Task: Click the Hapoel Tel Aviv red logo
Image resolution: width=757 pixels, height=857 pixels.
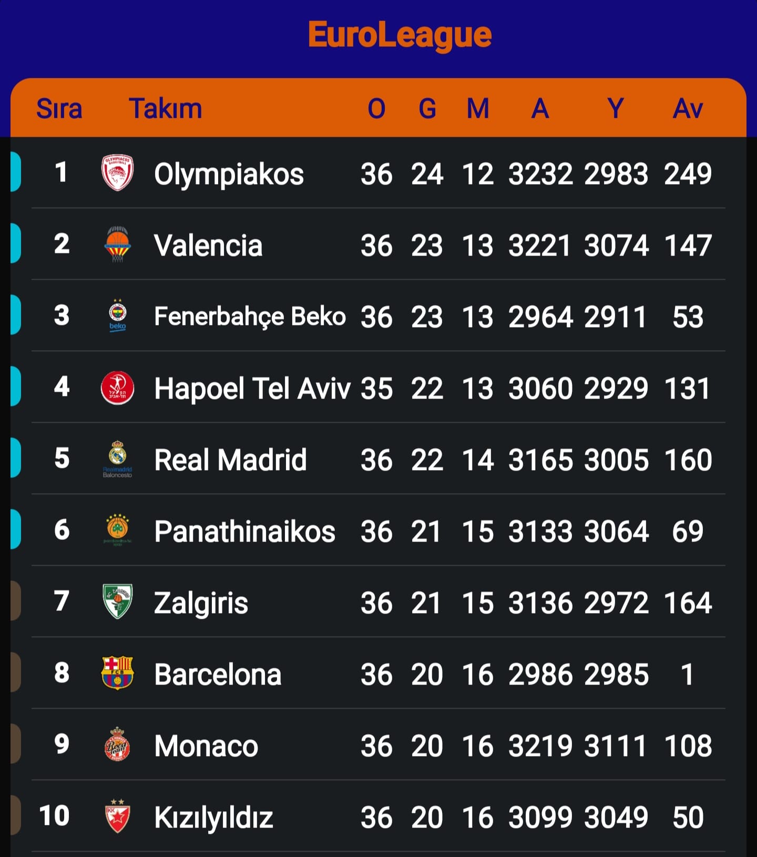Action: tap(117, 388)
